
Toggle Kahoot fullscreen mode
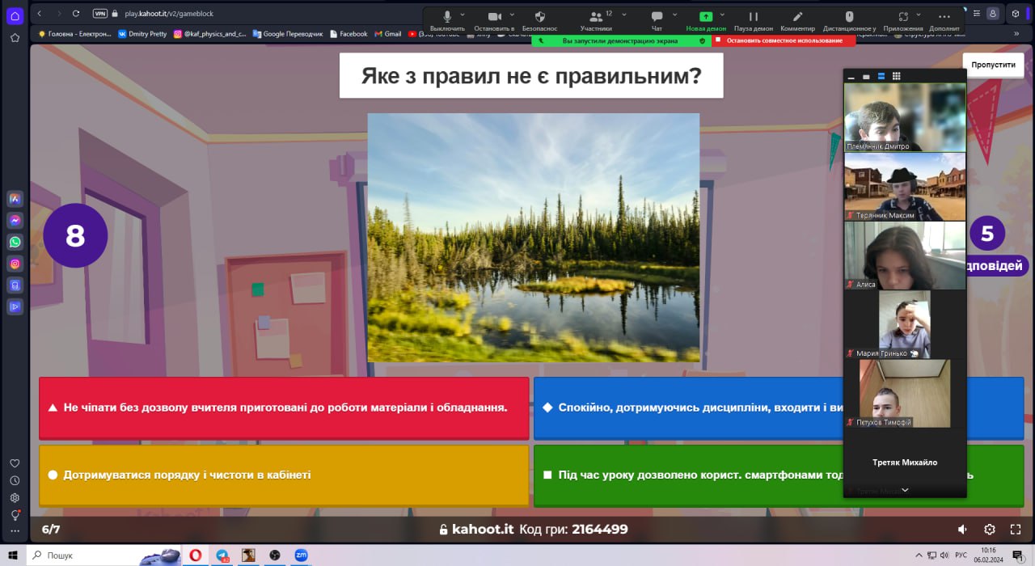pos(1016,530)
